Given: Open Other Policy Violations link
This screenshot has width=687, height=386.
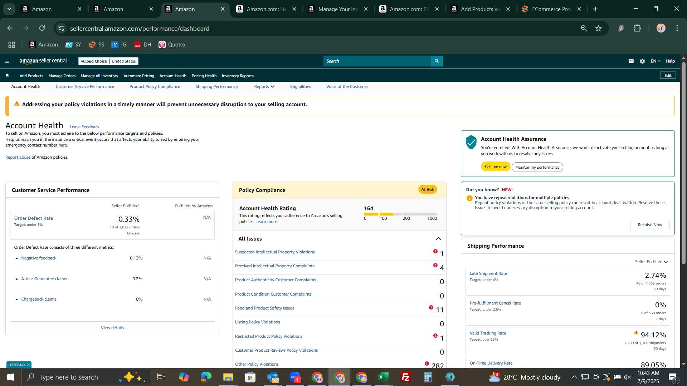Looking at the screenshot, I should click(257, 364).
